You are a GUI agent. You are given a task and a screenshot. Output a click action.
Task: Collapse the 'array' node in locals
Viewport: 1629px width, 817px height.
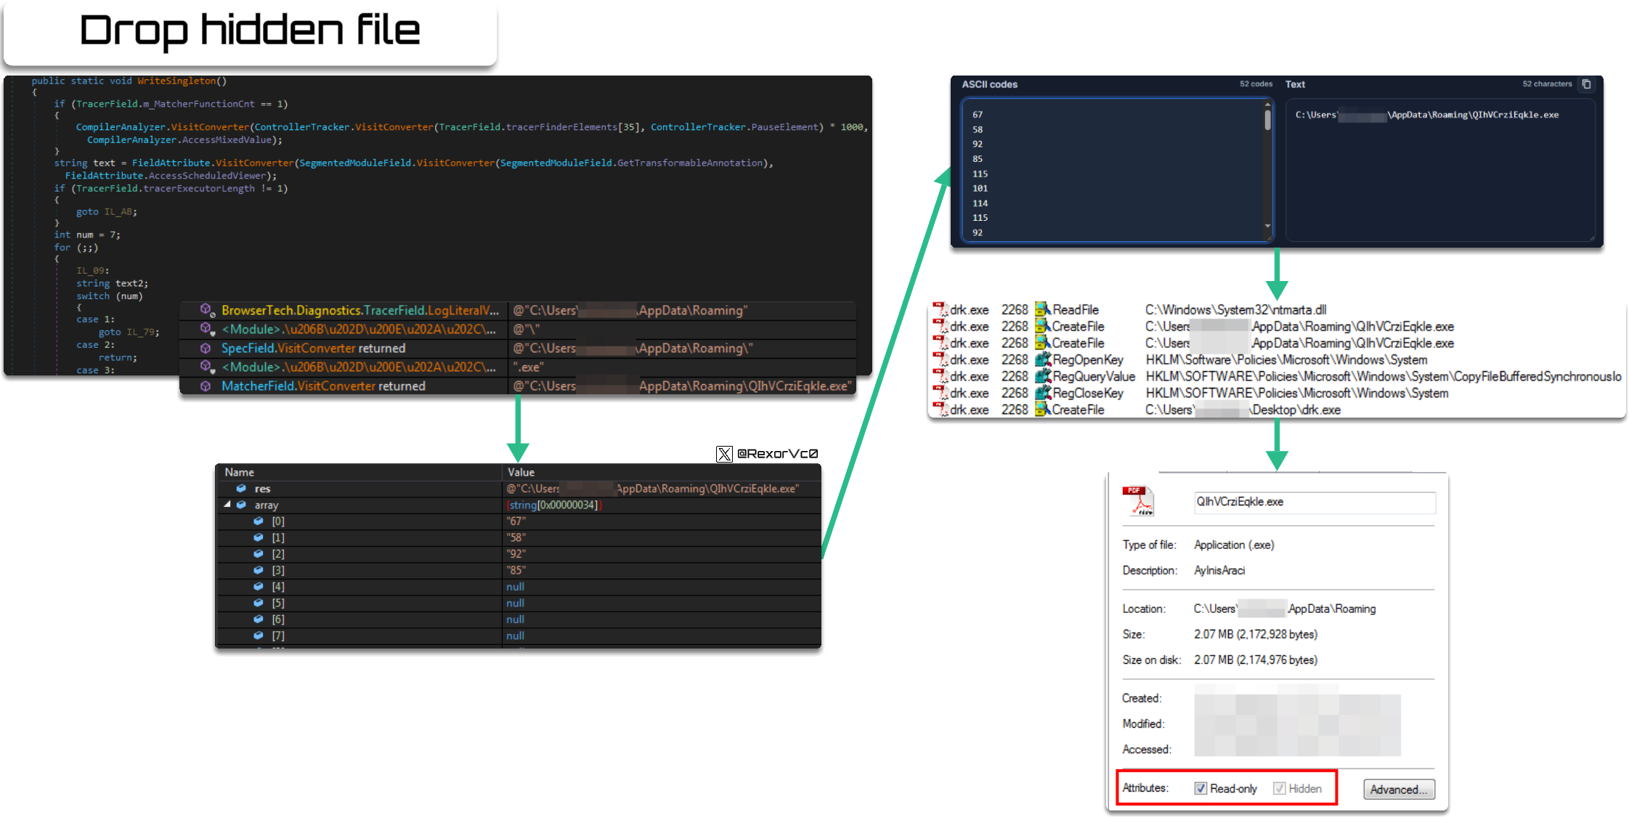[x=227, y=504]
